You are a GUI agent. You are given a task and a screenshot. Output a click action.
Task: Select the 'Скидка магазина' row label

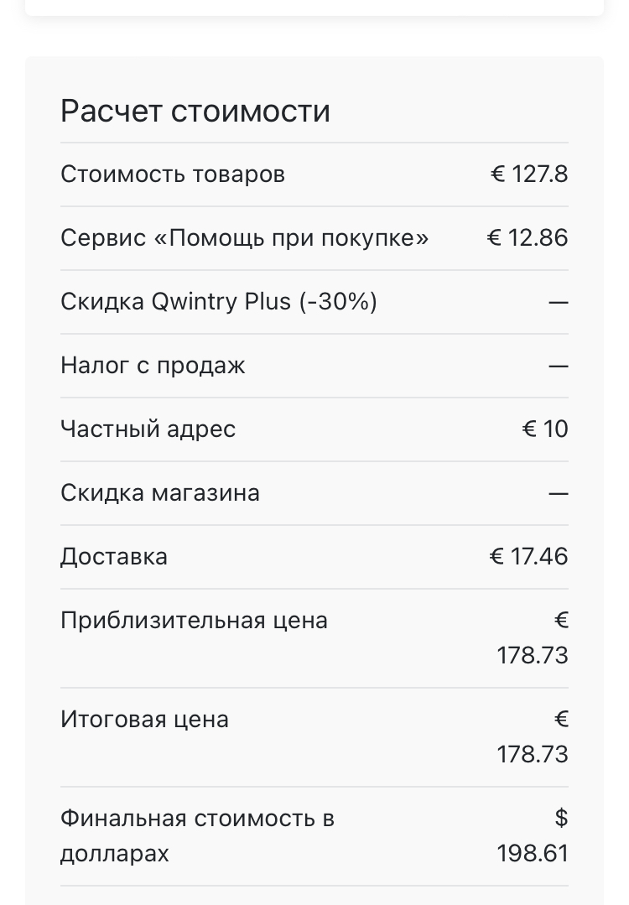[160, 493]
